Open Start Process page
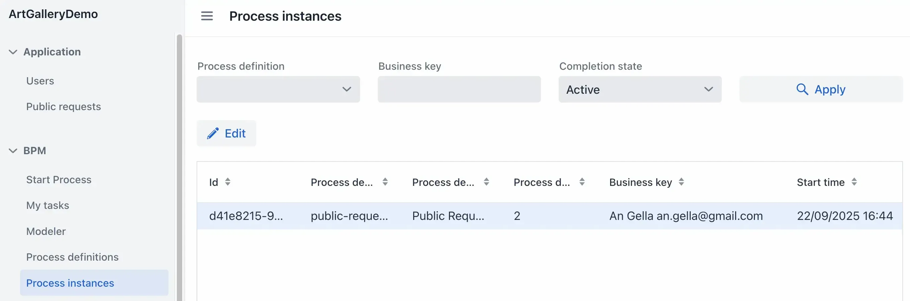The width and height of the screenshot is (910, 301). [59, 180]
